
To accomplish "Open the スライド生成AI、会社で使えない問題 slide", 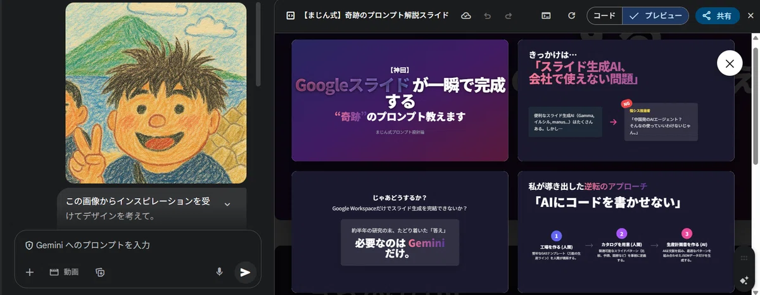I will (626, 101).
